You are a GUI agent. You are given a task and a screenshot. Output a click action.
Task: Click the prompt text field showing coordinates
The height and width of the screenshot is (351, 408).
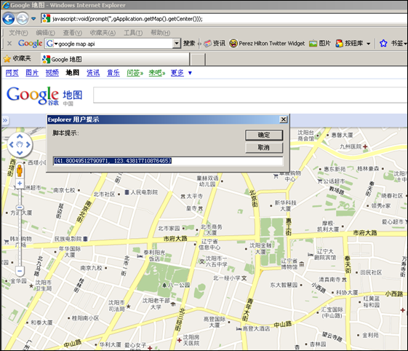pyautogui.click(x=168, y=160)
